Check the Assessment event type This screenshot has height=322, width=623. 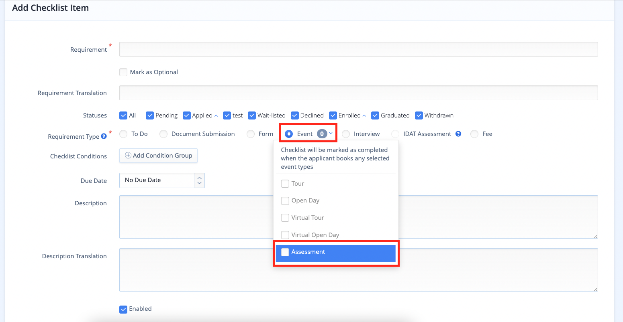(x=285, y=252)
